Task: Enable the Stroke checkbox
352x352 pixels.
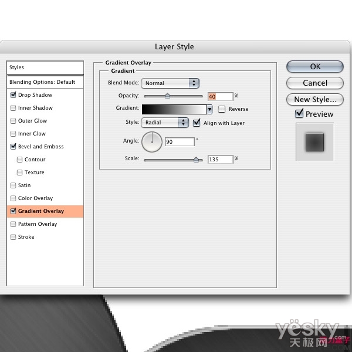Action: click(x=13, y=237)
